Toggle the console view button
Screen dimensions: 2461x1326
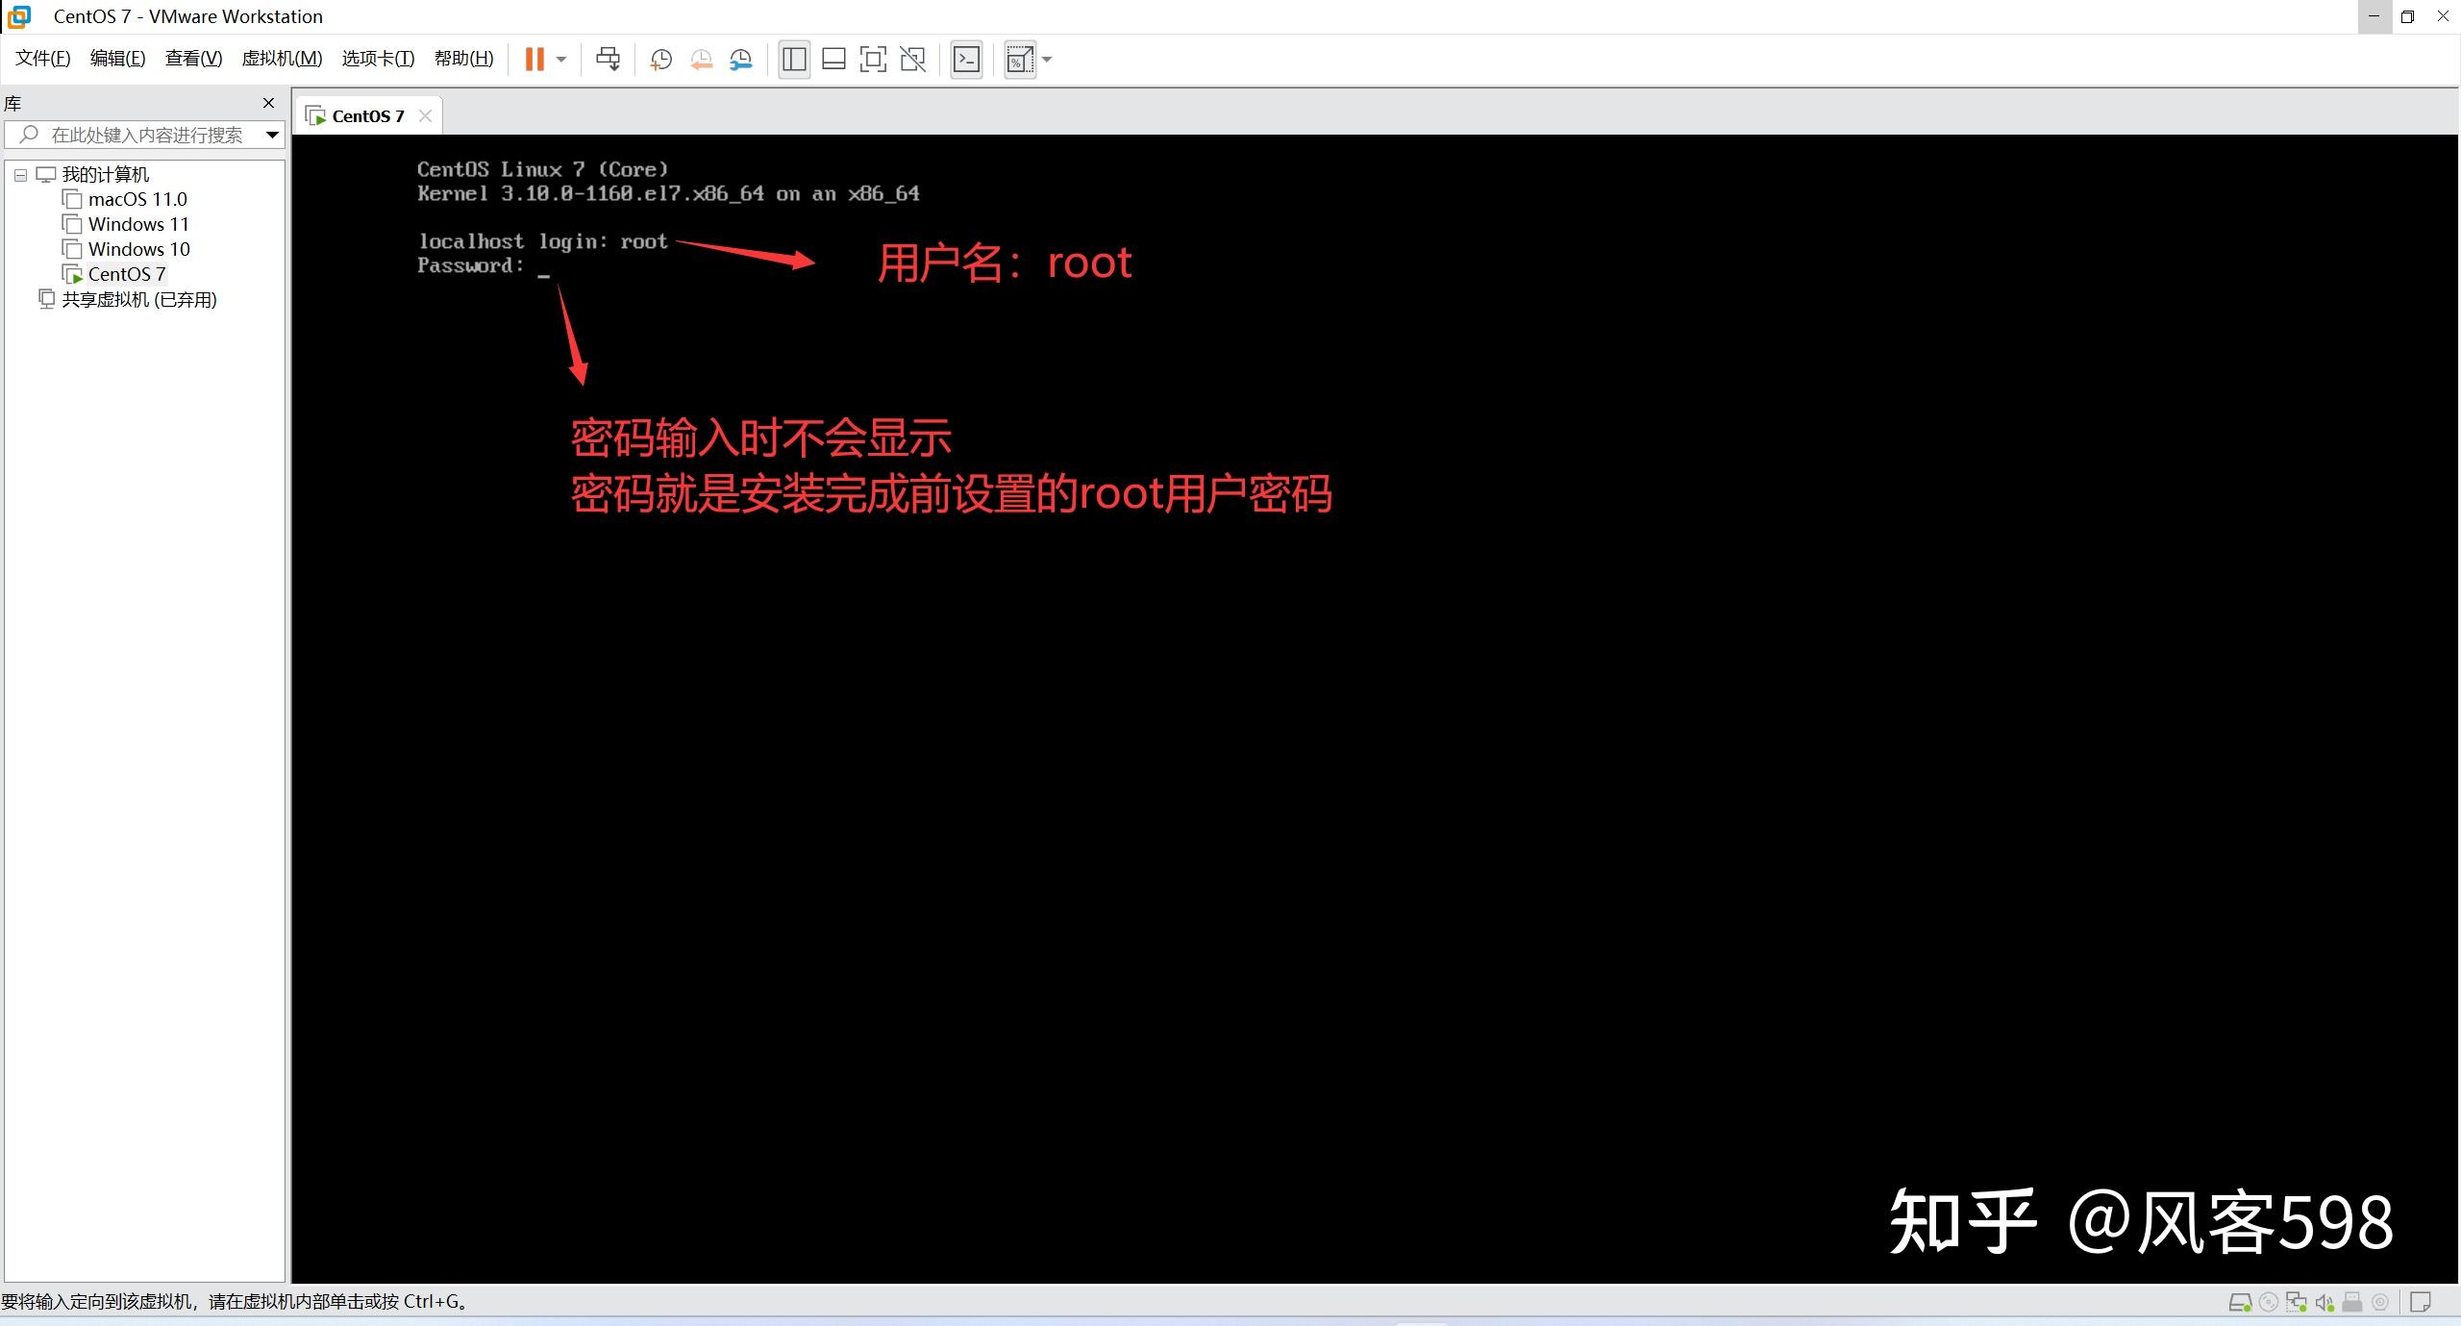pos(966,60)
